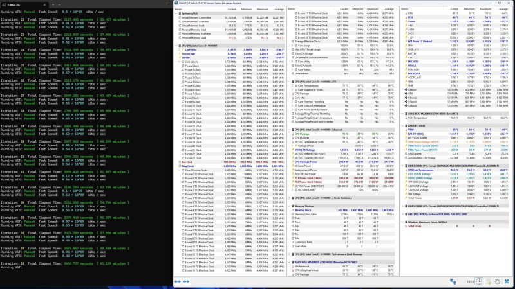Click Sensor column header in first panel

point(178,9)
